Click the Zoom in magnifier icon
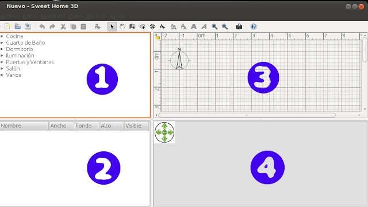Image resolution: width=368 pixels, height=207 pixels. tap(214, 26)
